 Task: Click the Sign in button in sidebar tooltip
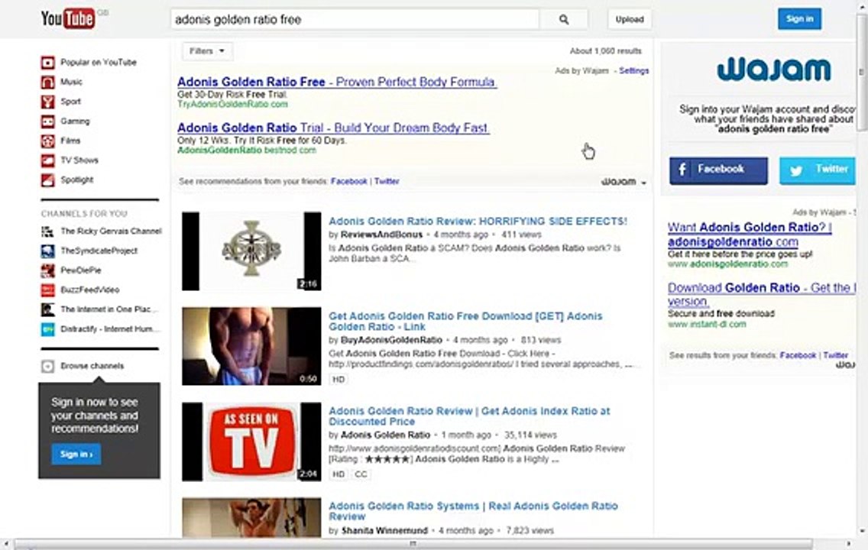tap(76, 455)
